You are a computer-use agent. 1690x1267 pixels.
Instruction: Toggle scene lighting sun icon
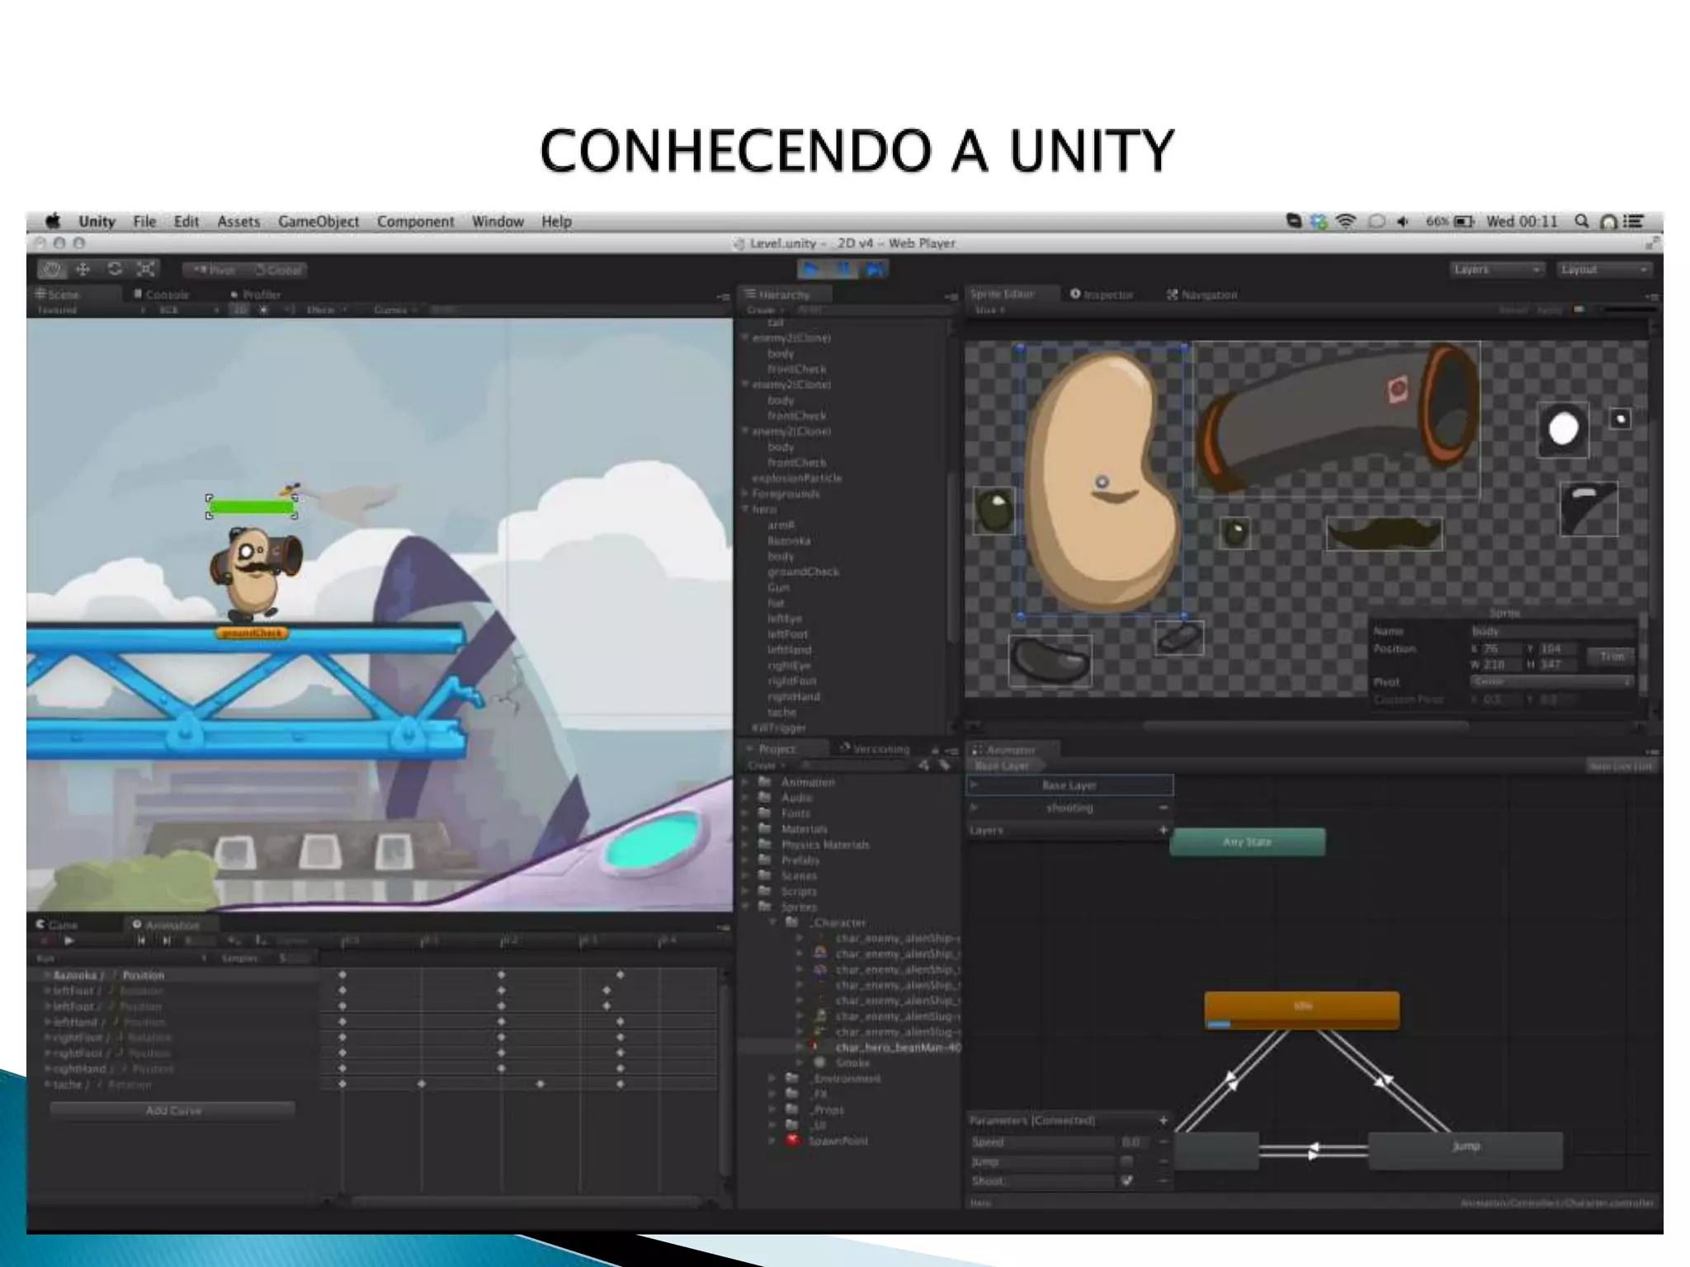pos(264,310)
